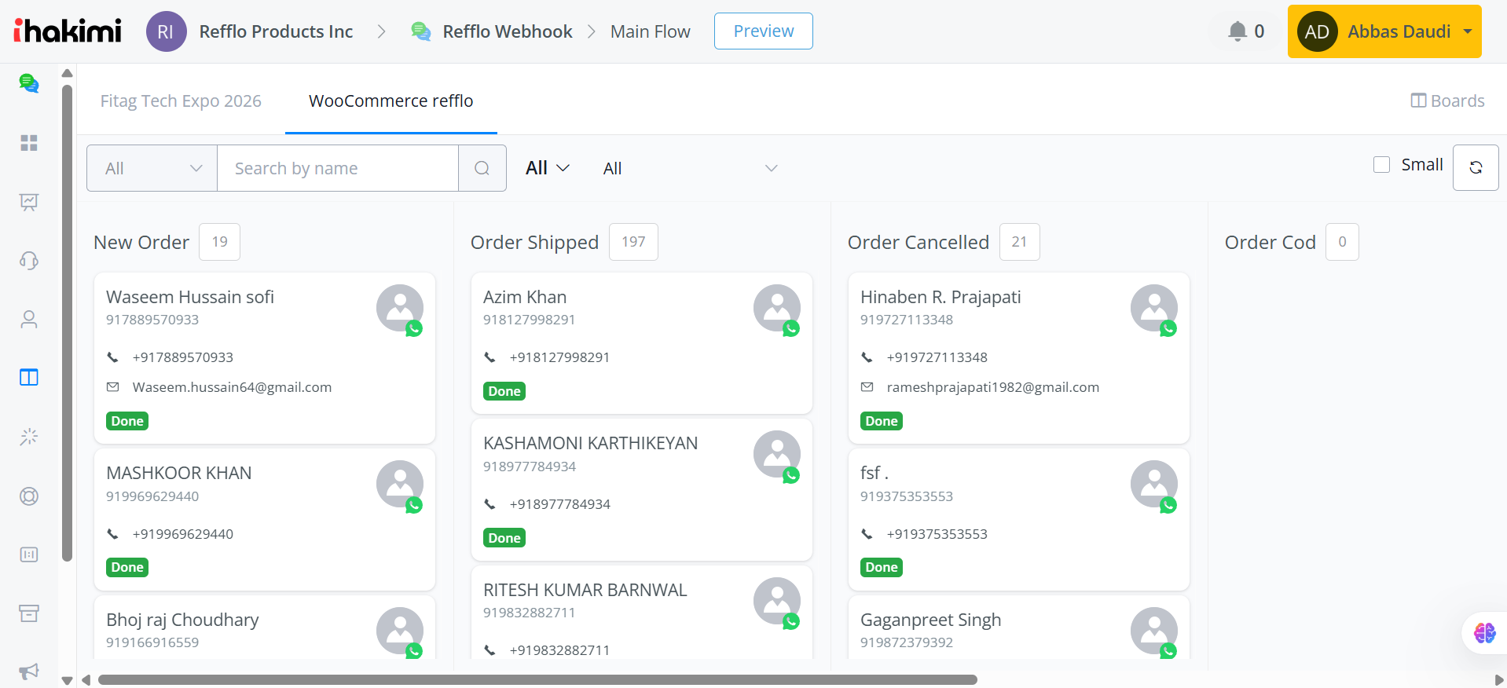1507x688 pixels.
Task: Open the scoreboard sidebar icon
Action: point(29,554)
